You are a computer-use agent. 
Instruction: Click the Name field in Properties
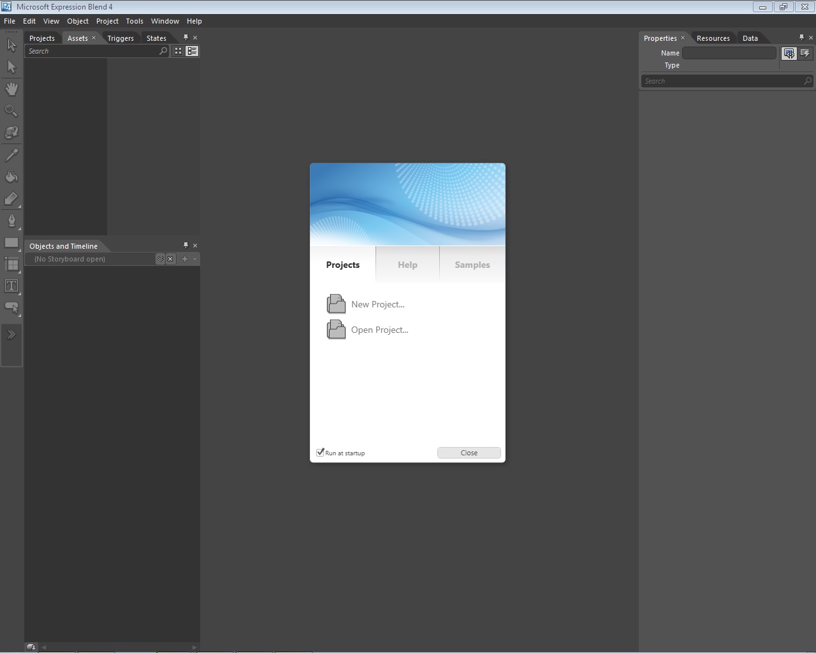[x=729, y=53]
